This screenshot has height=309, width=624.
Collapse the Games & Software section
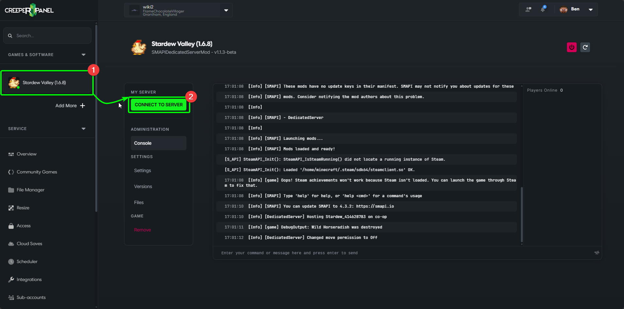[84, 55]
